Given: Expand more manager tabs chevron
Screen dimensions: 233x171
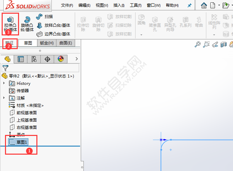Looking at the screenshot, I should (77, 59).
